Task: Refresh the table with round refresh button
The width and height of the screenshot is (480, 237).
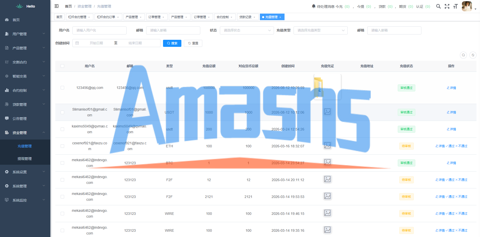Action: pos(473,55)
